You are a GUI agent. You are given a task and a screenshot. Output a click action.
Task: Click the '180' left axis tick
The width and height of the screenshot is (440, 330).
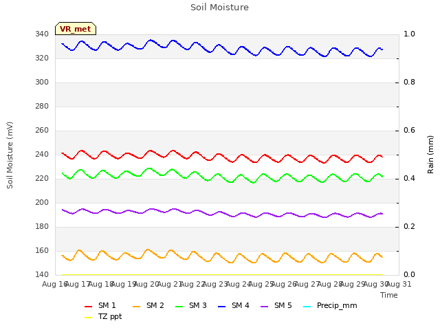click(x=42, y=226)
